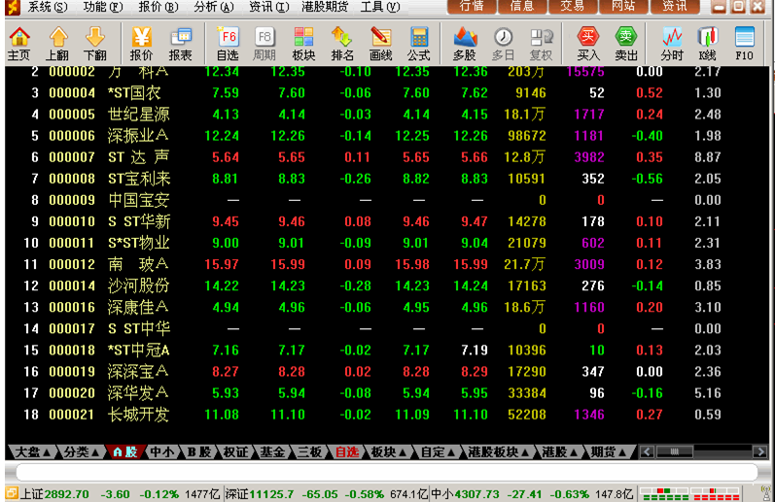This screenshot has height=502, width=775.
Task: Open the 分析 menu
Action: point(213,7)
